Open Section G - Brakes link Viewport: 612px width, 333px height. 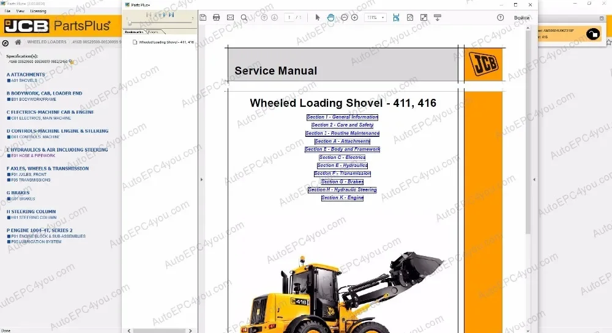(342, 181)
